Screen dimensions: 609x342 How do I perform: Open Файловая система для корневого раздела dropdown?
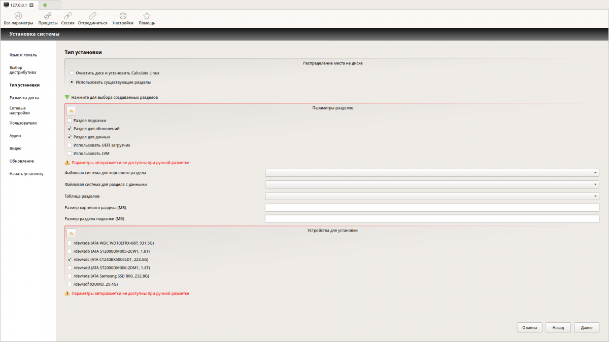(432, 173)
